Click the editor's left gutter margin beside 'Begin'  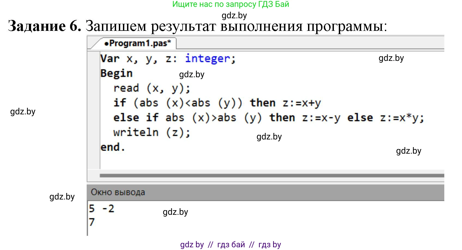pyautogui.click(x=93, y=73)
